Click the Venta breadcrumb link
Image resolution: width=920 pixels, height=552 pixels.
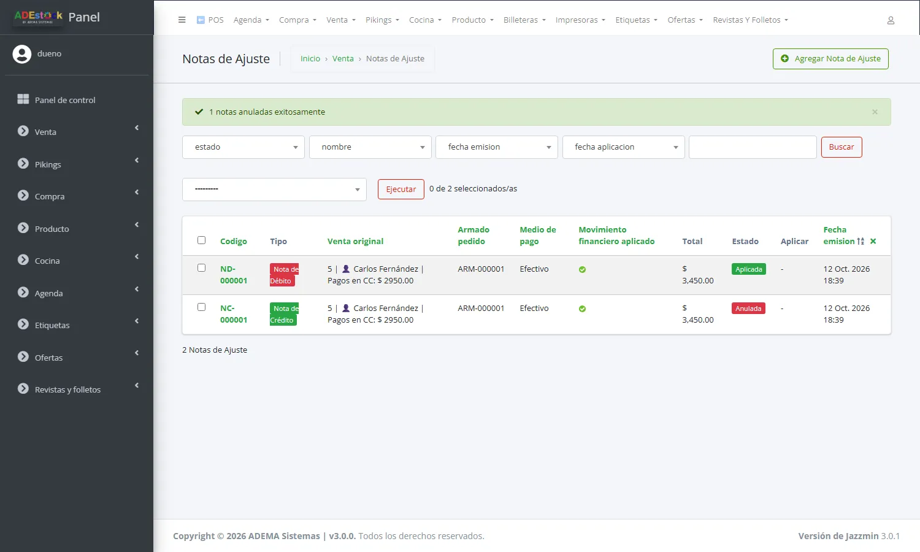click(x=343, y=59)
